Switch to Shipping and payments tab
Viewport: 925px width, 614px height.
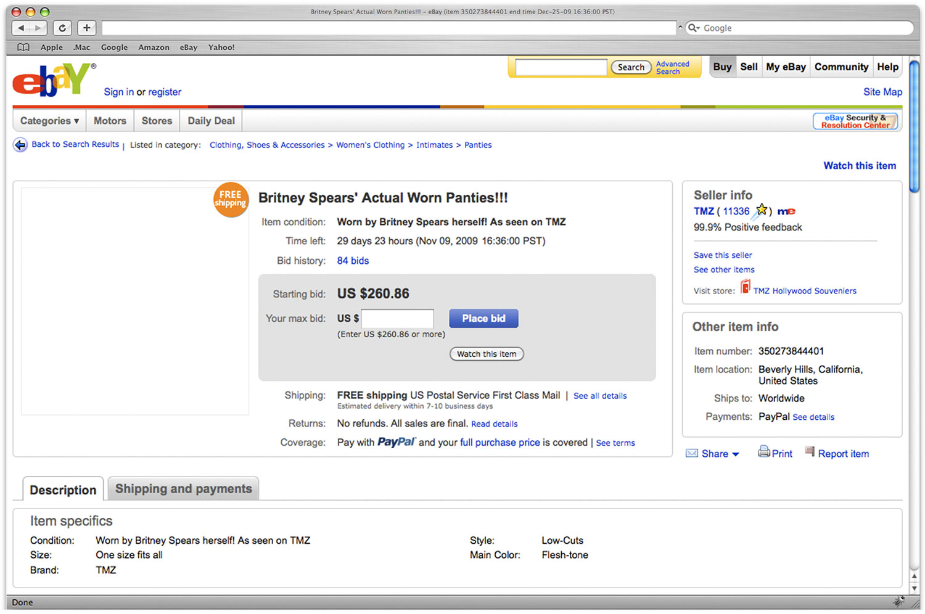point(183,489)
